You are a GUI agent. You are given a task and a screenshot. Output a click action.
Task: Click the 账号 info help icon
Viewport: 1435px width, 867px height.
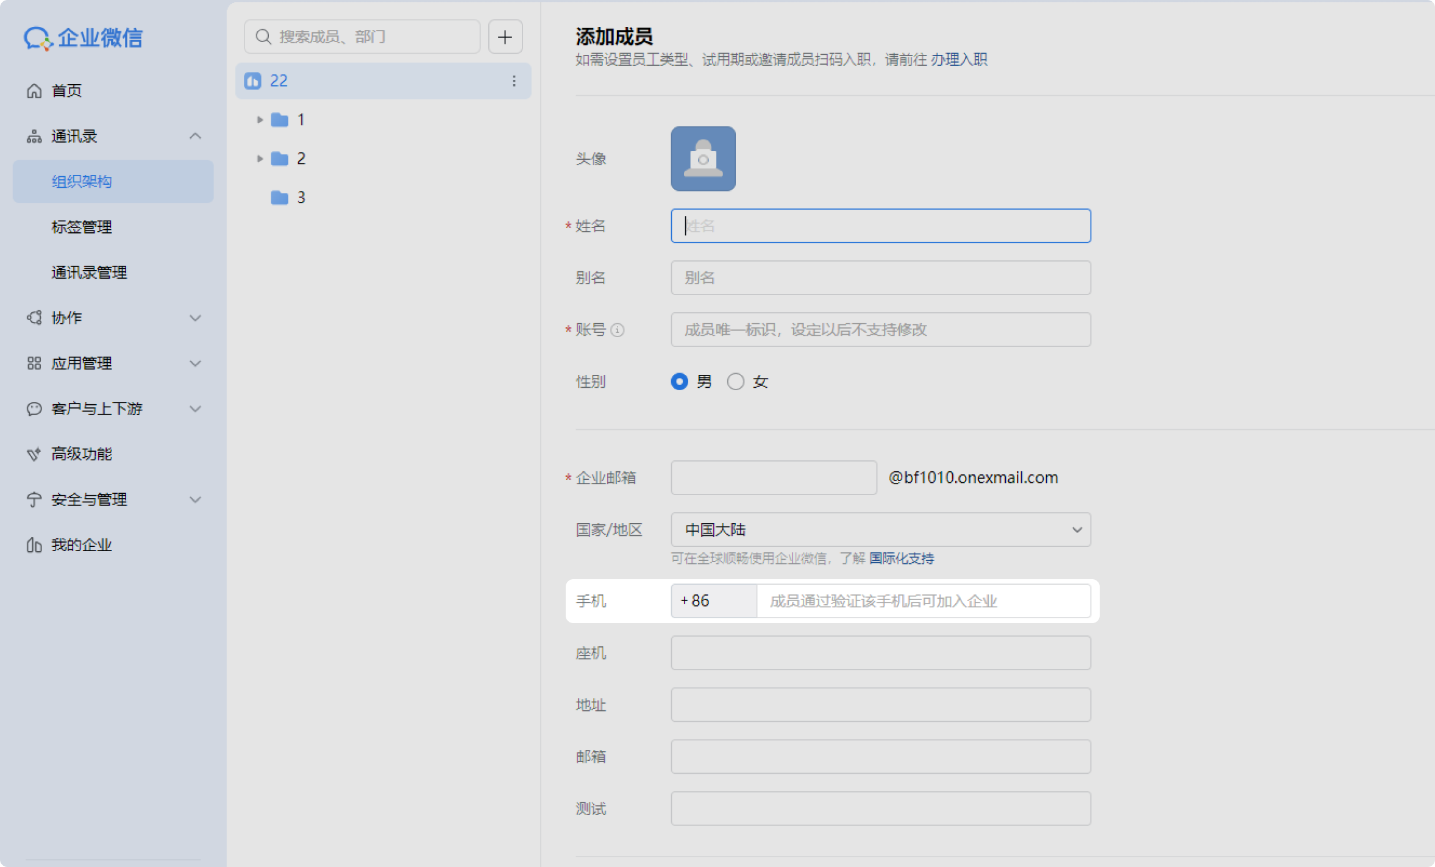(x=618, y=330)
